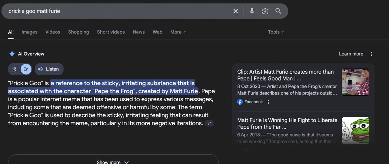Switch to the Images tab
The width and height of the screenshot is (389, 164).
(29, 32)
